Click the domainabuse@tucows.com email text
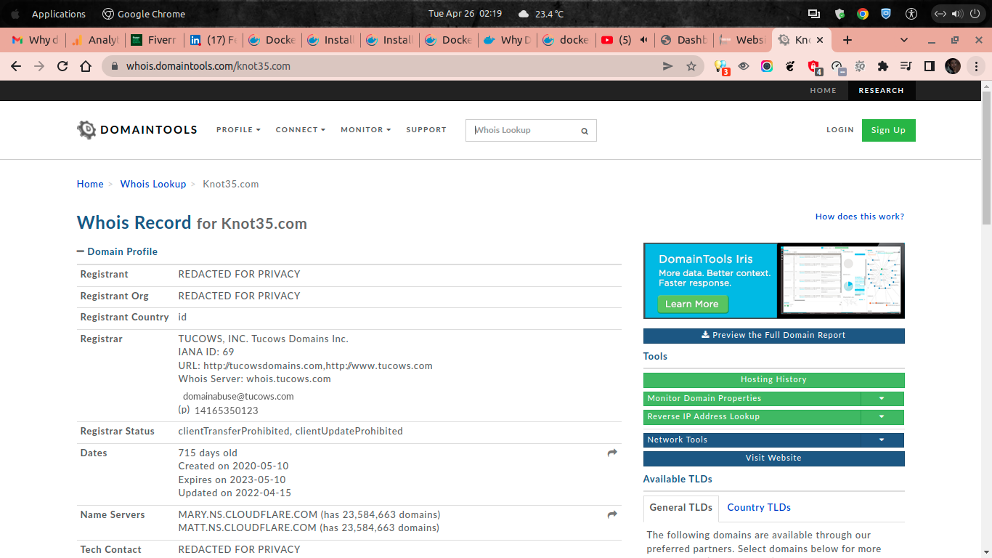Screen dimensions: 992x558 tap(238, 397)
